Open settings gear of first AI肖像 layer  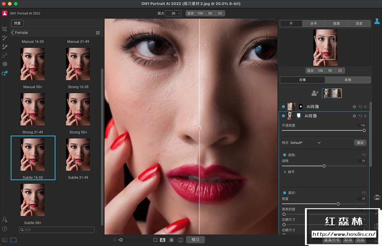click(x=354, y=107)
